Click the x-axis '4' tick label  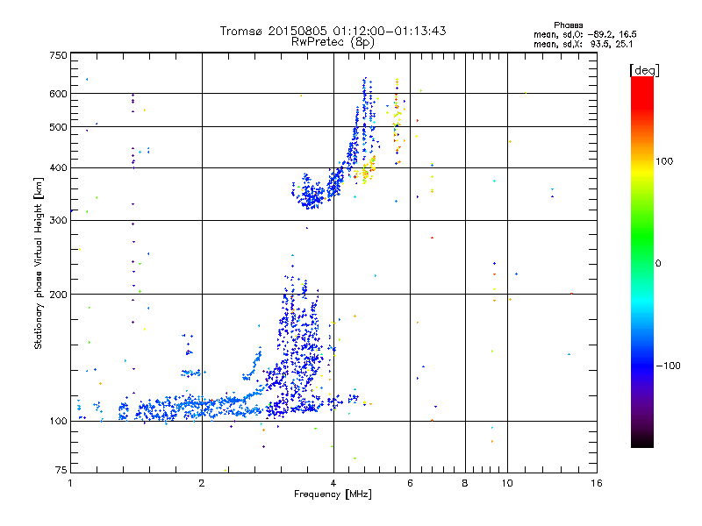333,483
